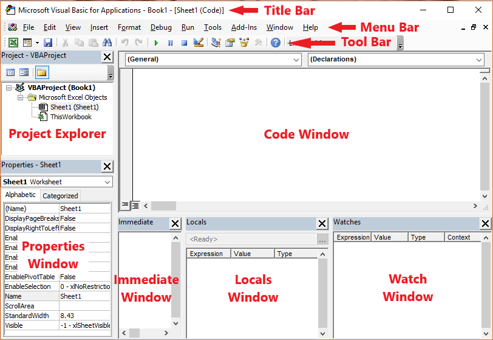The image size is (493, 340).
Task: Click the Context column header in Watches
Action: pyautogui.click(x=463, y=237)
